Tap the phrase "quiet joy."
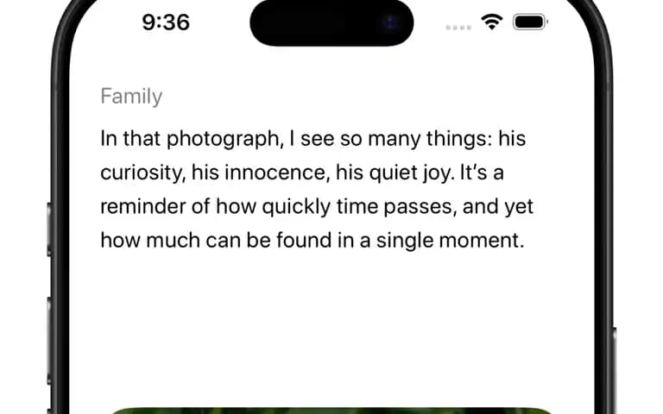The height and width of the screenshot is (414, 663). coord(412,173)
